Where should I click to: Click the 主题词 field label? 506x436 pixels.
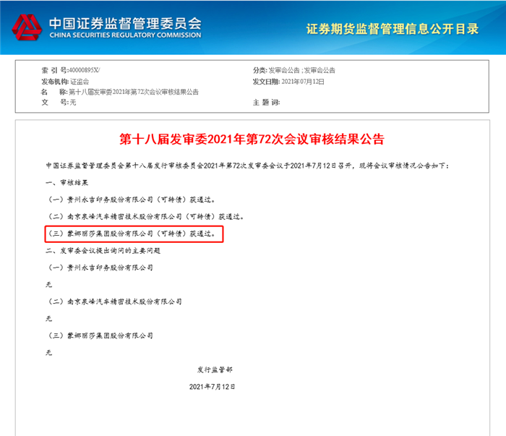pyautogui.click(x=265, y=103)
